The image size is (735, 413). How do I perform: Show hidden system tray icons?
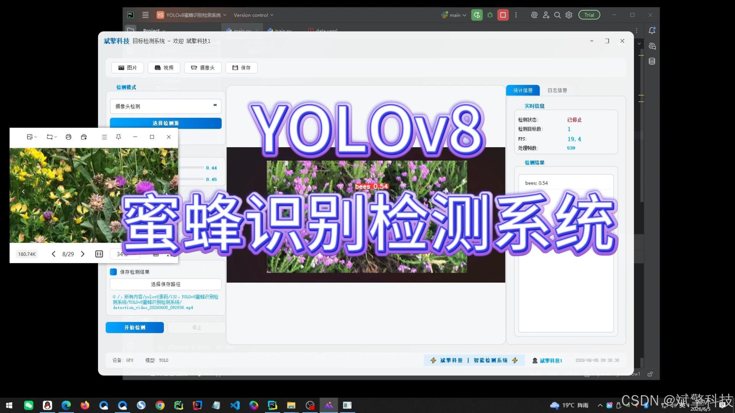pos(600,405)
